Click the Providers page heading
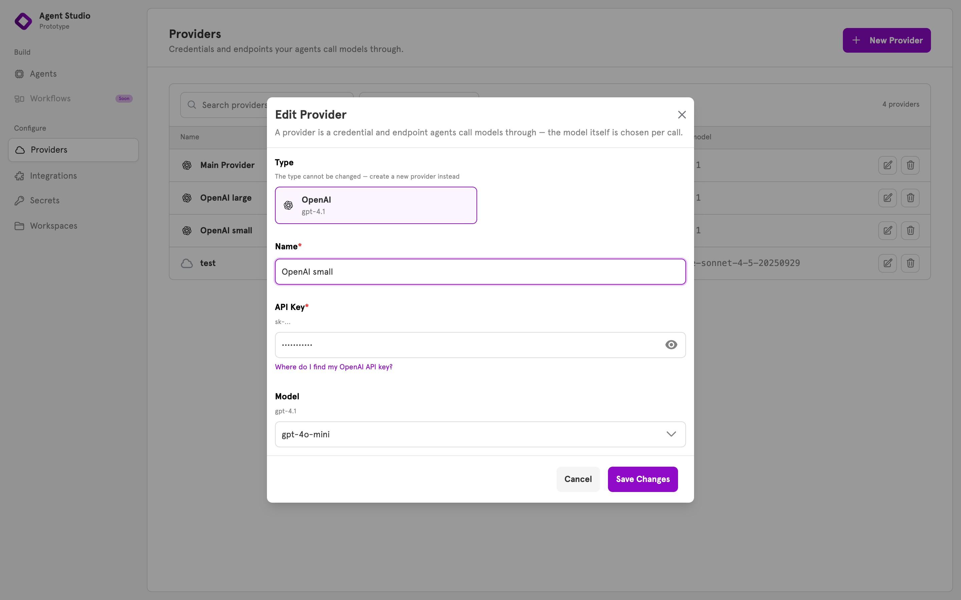This screenshot has height=600, width=961. [195, 34]
